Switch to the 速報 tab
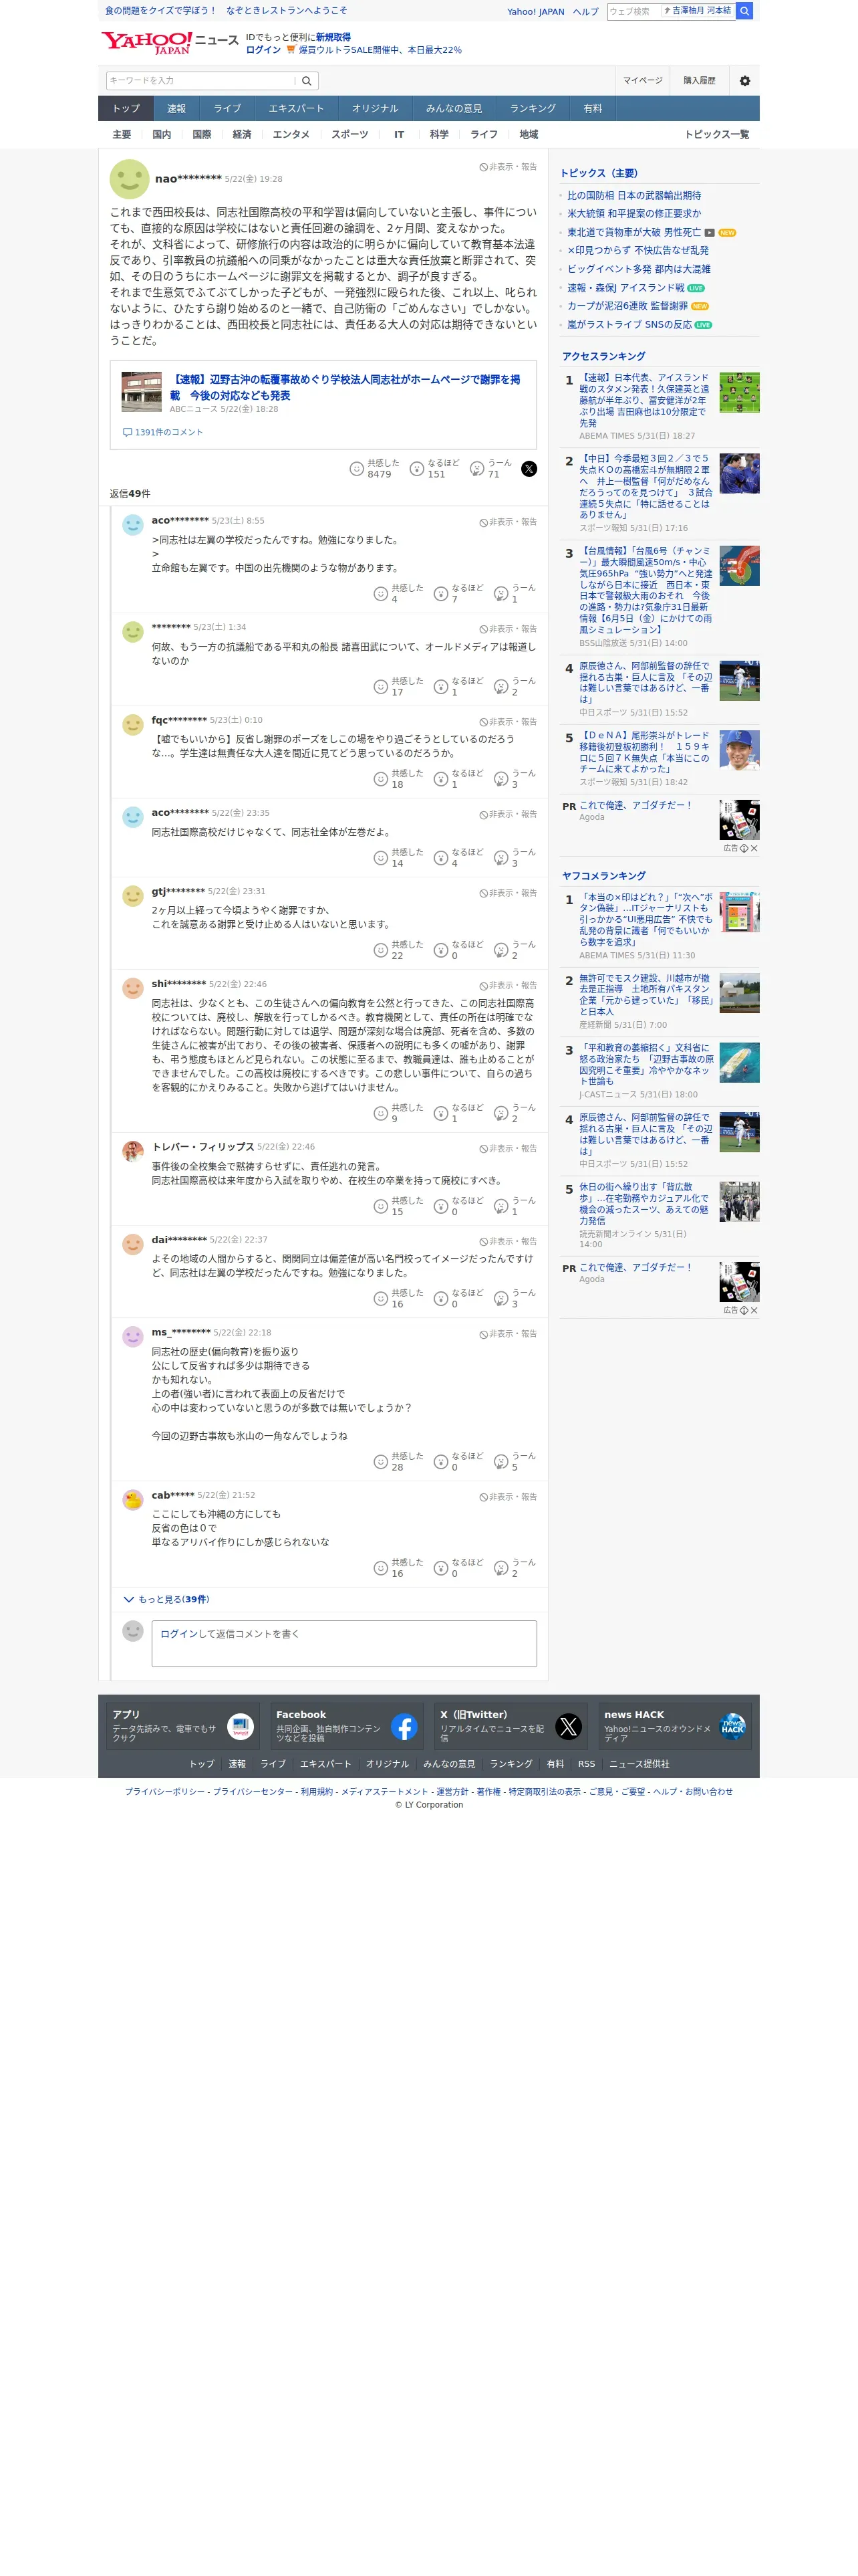 pos(176,108)
